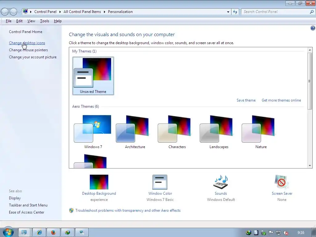The image size is (316, 237).
Task: Click the Back navigation arrow
Action: [5, 12]
